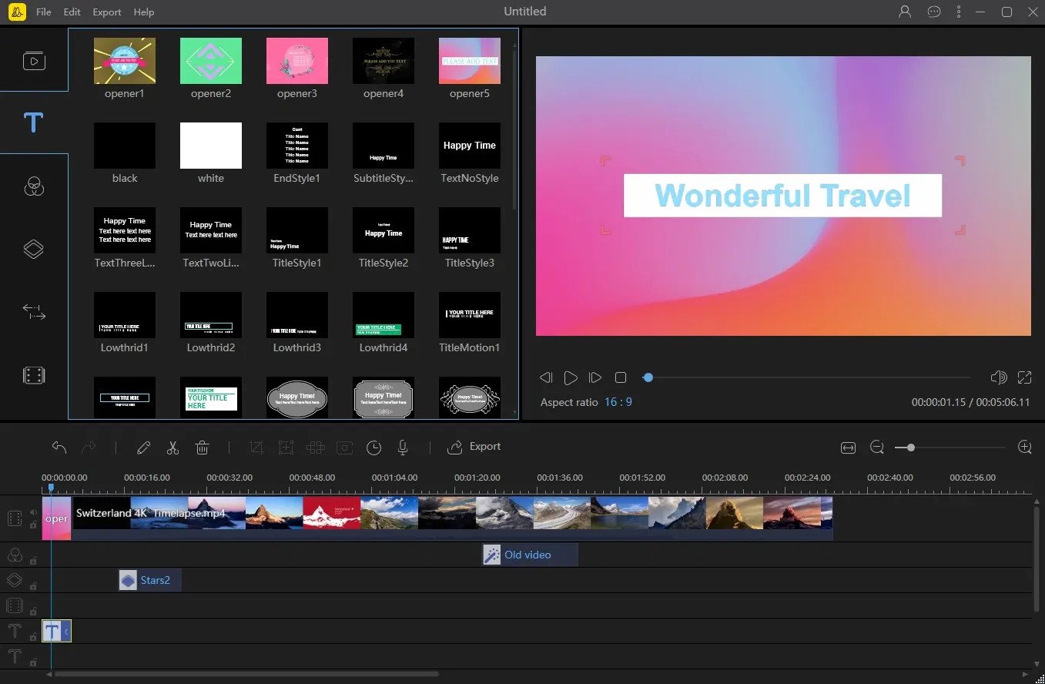
Task: Play the preview video
Action: coord(571,377)
